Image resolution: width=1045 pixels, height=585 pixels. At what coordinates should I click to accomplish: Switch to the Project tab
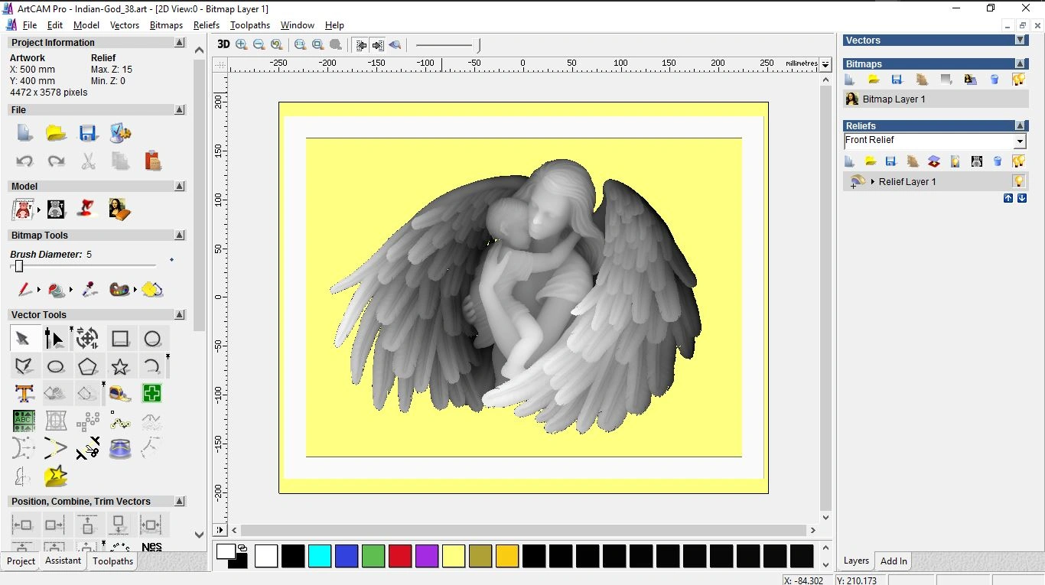(x=21, y=561)
